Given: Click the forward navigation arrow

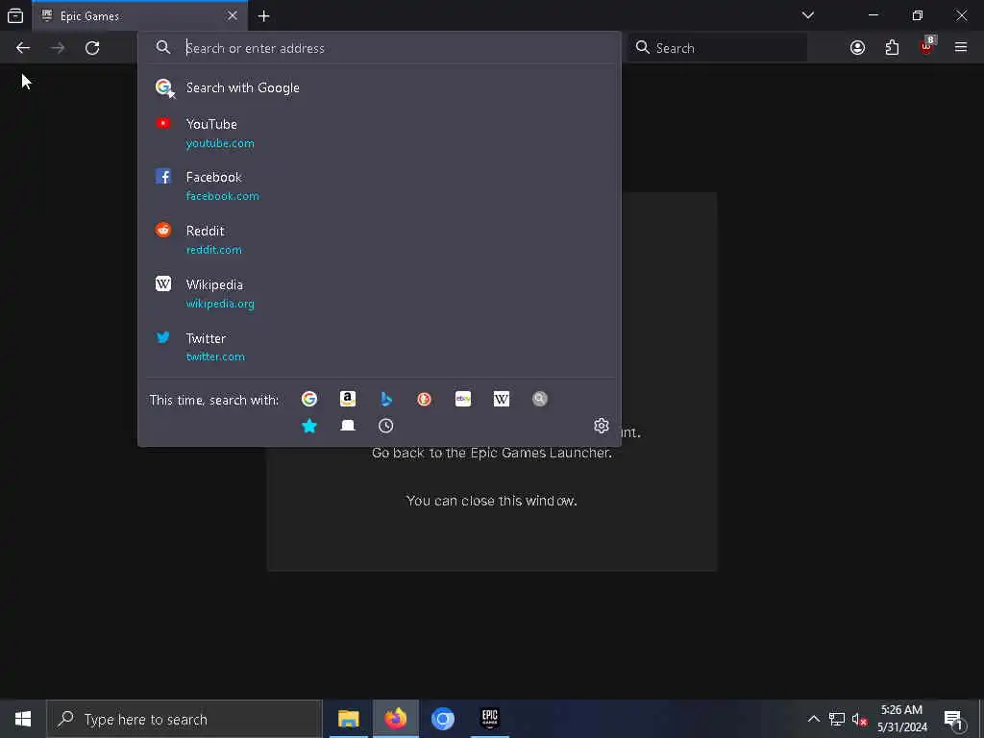Looking at the screenshot, I should point(58,48).
